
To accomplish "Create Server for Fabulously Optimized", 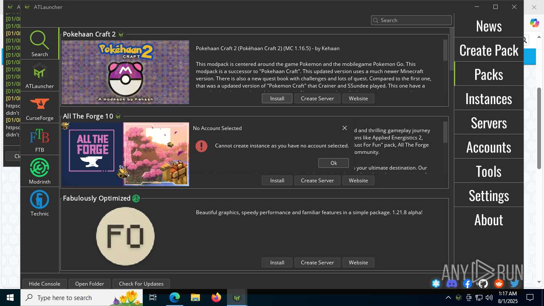I will 317,262.
